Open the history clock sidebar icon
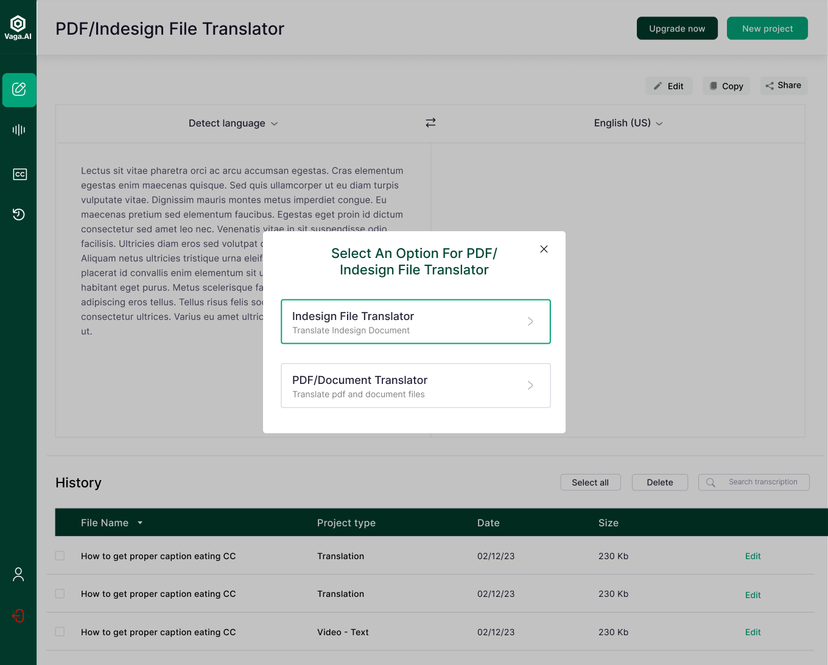Image resolution: width=828 pixels, height=665 pixels. point(19,214)
